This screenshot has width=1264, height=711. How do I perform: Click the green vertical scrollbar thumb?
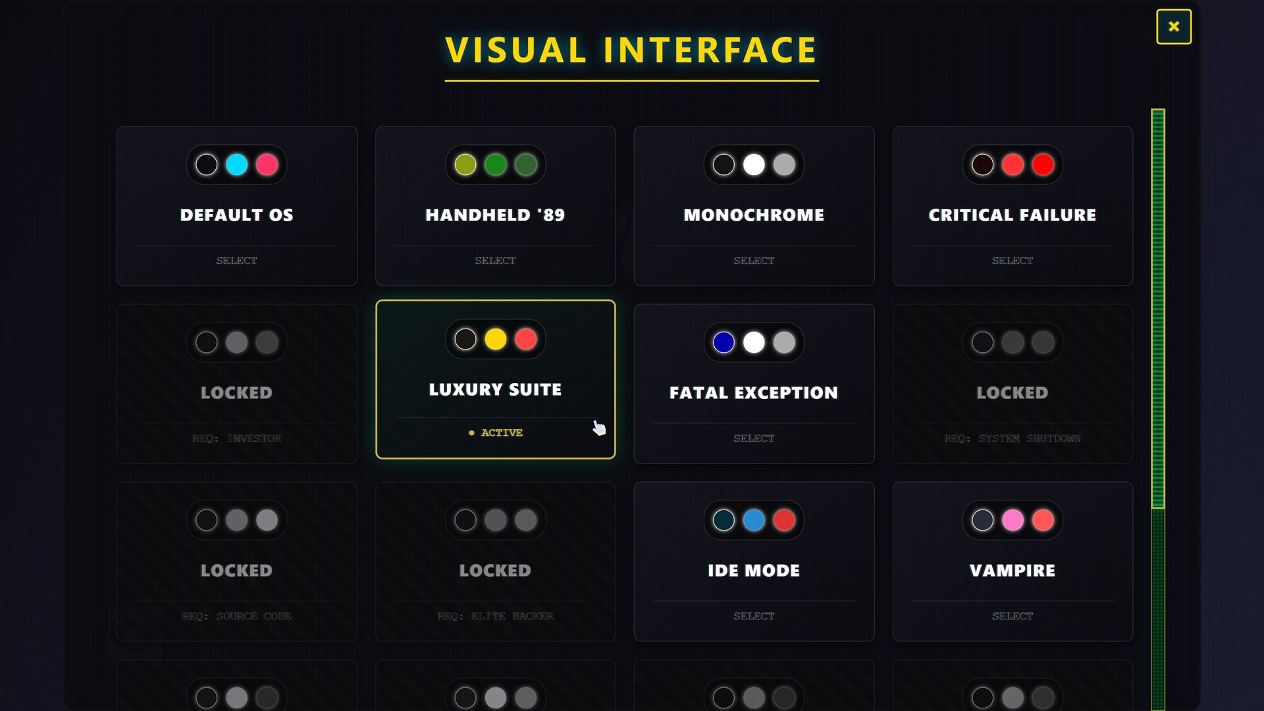[1157, 308]
